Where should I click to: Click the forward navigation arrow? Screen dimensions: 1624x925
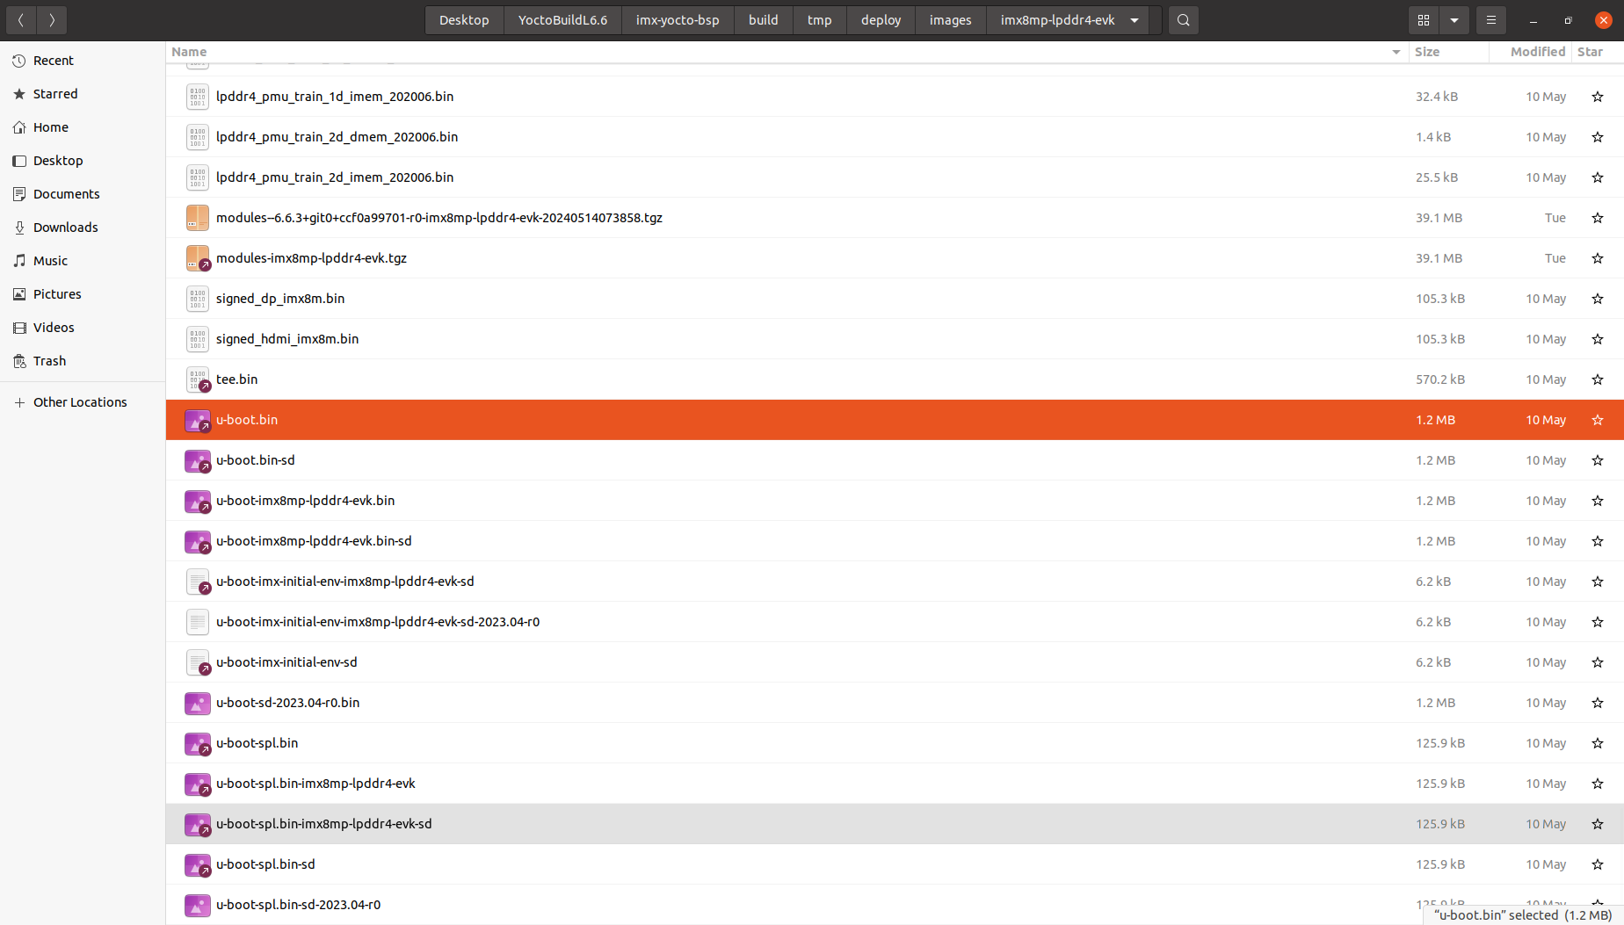[x=52, y=19]
